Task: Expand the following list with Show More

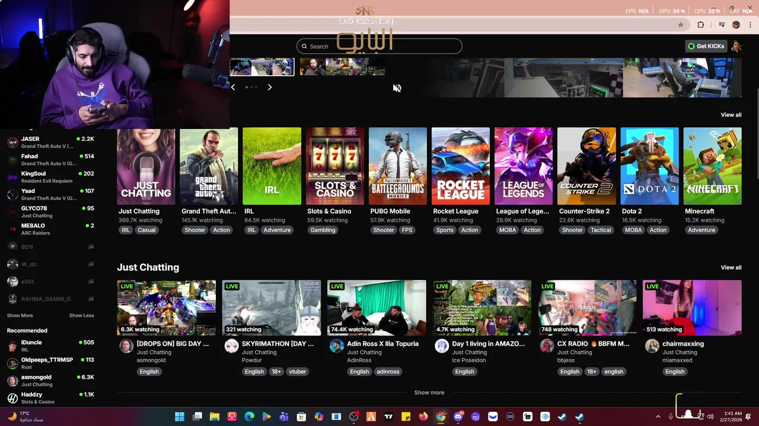Action: 20,315
